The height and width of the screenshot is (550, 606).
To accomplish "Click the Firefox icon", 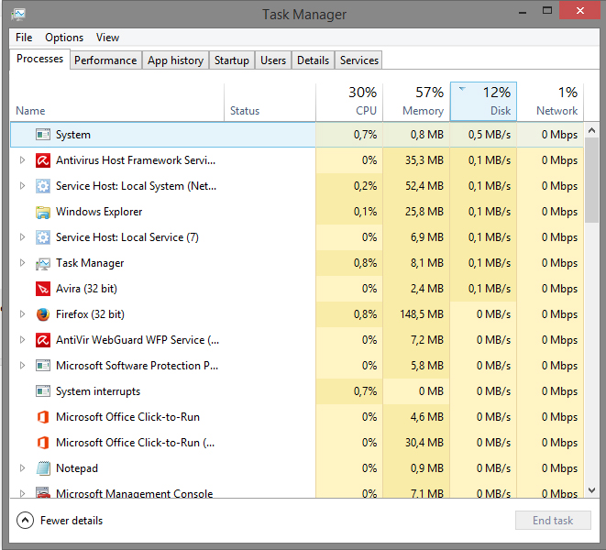I will [43, 314].
